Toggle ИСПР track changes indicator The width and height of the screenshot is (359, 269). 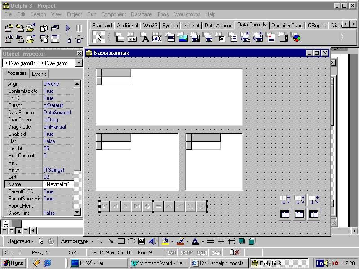tap(187, 252)
